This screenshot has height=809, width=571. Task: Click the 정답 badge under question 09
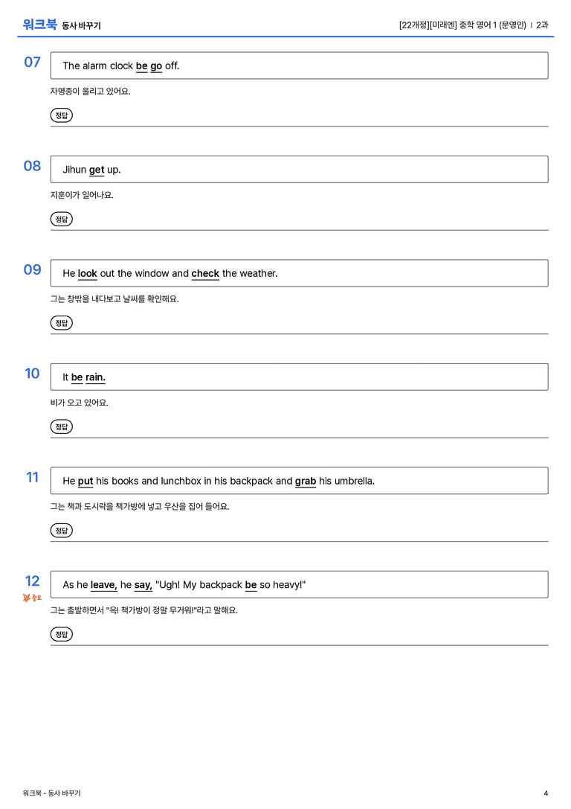click(61, 323)
